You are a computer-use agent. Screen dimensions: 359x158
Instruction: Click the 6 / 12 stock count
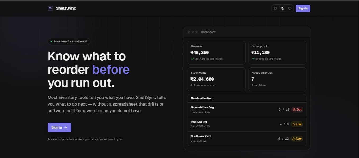283,139
